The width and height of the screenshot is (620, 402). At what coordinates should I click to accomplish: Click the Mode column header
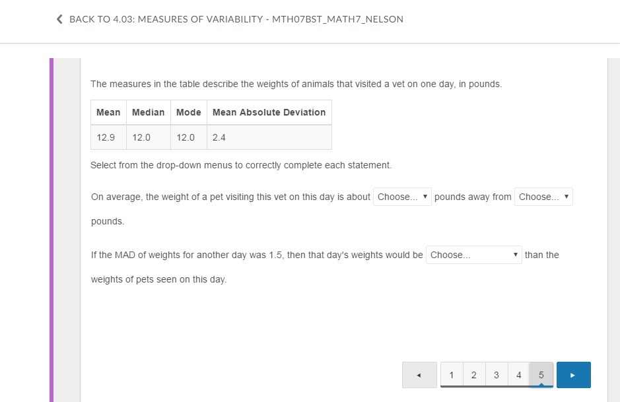tap(189, 112)
